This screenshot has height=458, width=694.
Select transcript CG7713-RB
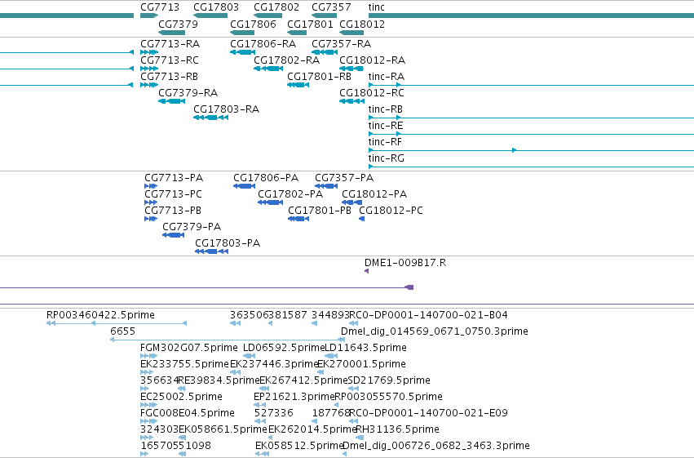(x=149, y=85)
